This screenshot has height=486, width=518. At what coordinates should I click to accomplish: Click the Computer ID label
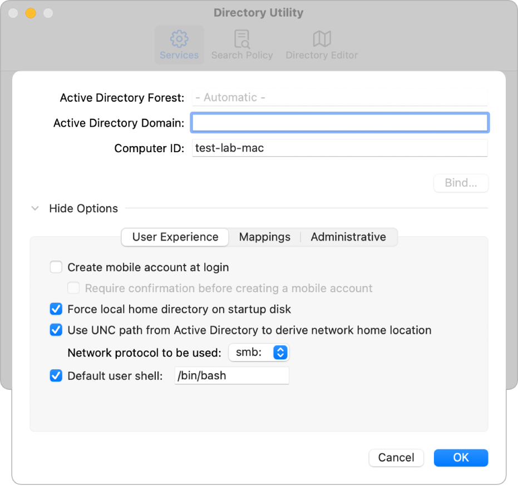click(x=149, y=148)
